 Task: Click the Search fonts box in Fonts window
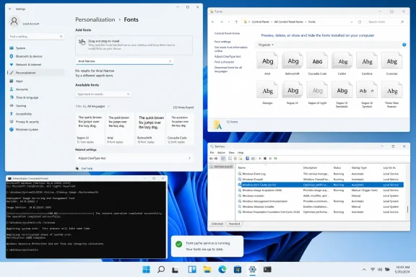coord(386,22)
